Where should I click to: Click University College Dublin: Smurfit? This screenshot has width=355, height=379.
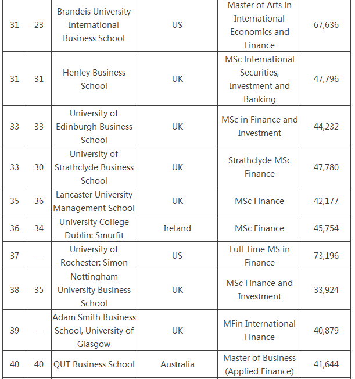tap(94, 228)
